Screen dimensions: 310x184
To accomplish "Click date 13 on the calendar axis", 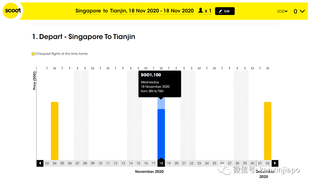I will pyautogui.click(x=123, y=163).
